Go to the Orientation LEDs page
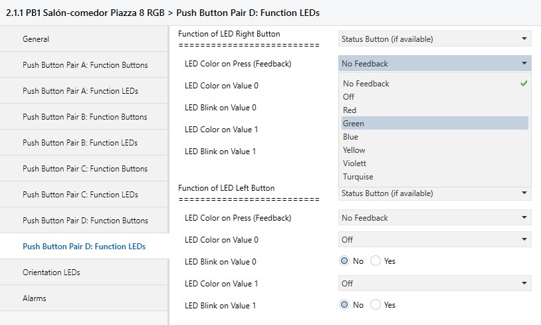This screenshot has height=325, width=541. coord(51,272)
